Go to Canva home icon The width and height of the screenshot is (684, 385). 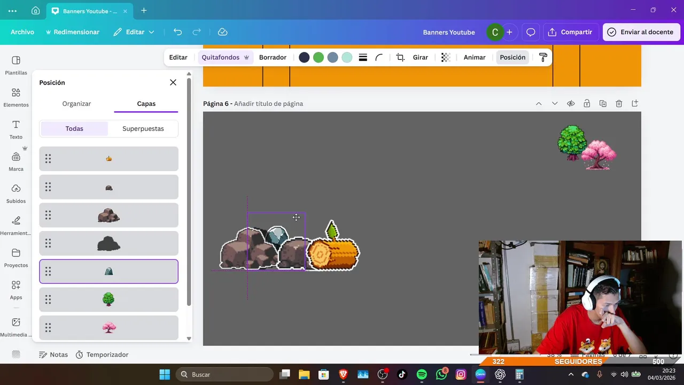(35, 11)
